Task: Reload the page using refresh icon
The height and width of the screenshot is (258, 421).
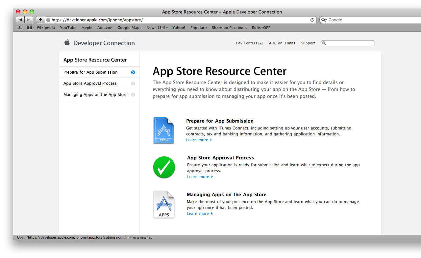Action: (x=312, y=20)
